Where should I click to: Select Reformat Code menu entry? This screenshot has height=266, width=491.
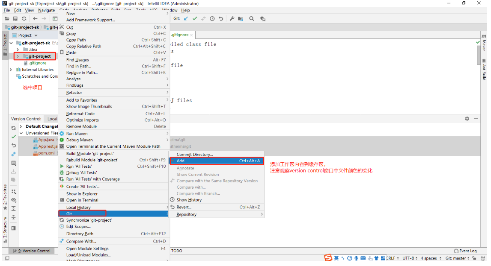coord(114,114)
